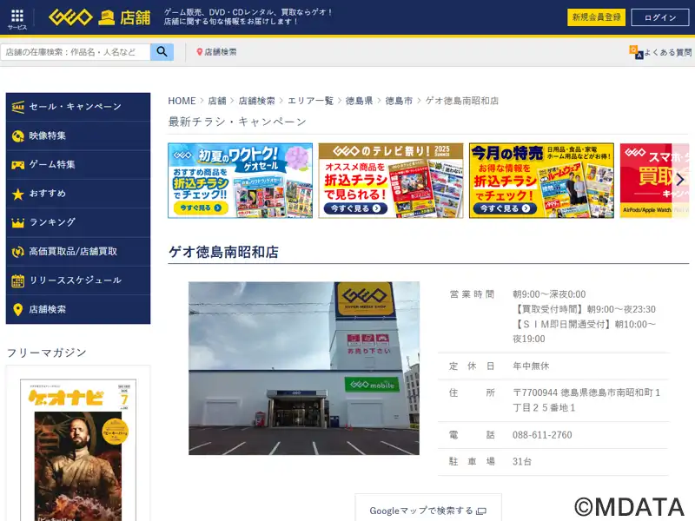The width and height of the screenshot is (695, 521).
Task: Click parking value 31台
Action: (x=522, y=462)
